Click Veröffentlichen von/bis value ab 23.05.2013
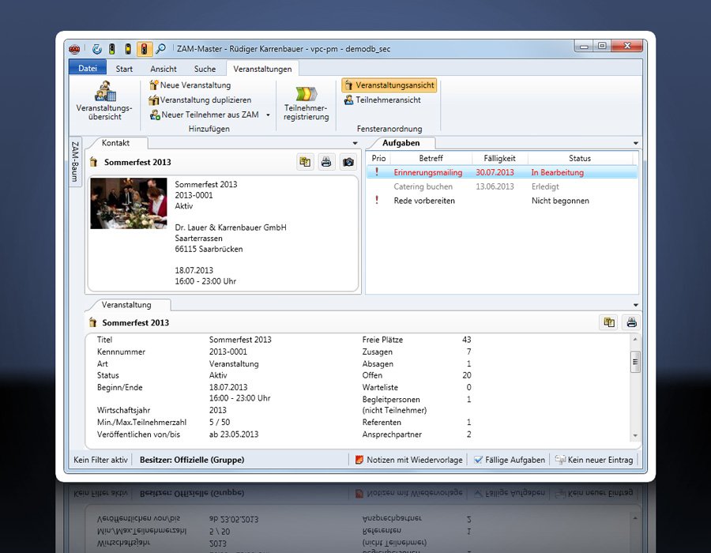Viewport: 711px width, 553px height. click(x=234, y=434)
